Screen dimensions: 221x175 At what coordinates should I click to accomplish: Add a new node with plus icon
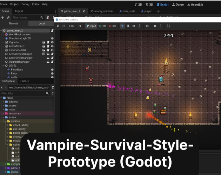coord(2,17)
